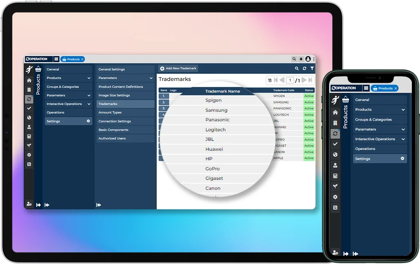
Task: Click the refresh icon above the Trademarks table
Action: 304,69
